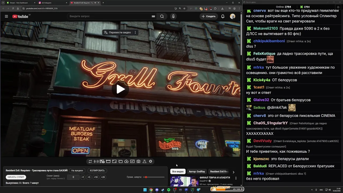Select the Все видео filter chip
The width and height of the screenshot is (343, 193).
point(178,172)
